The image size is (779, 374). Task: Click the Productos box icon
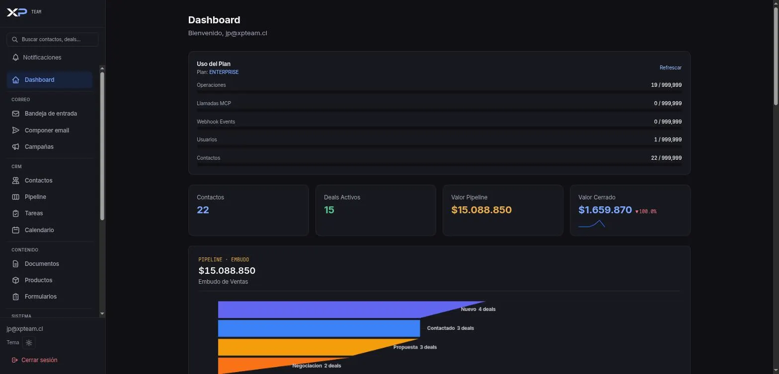16,280
